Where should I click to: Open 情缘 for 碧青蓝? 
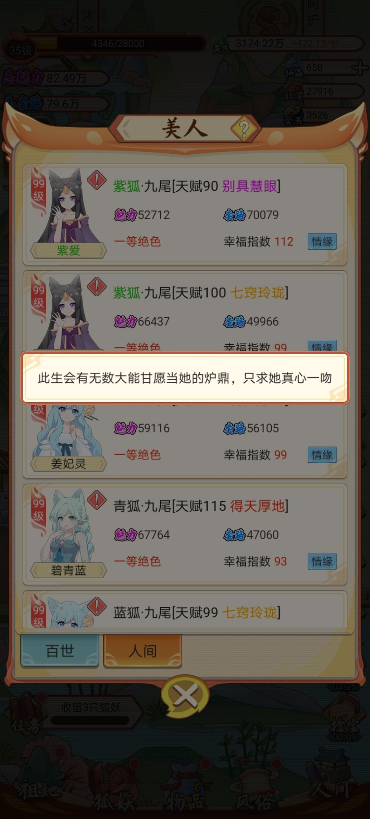(322, 561)
